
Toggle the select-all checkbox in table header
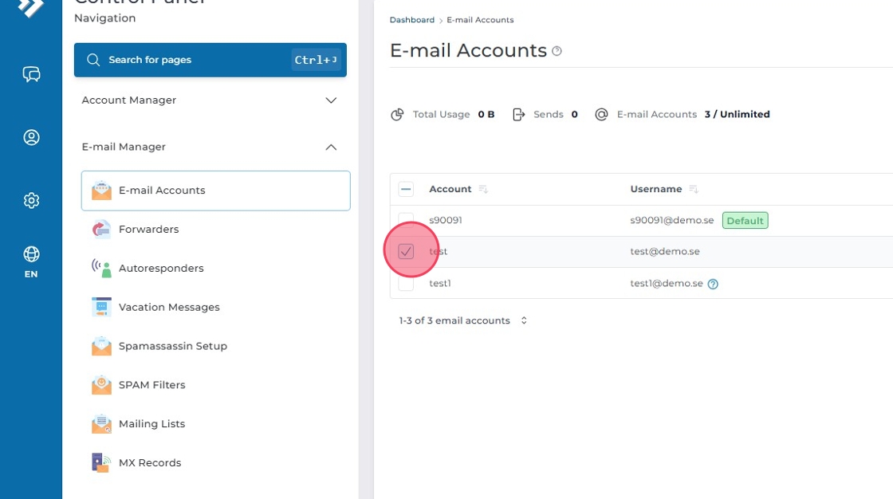406,189
